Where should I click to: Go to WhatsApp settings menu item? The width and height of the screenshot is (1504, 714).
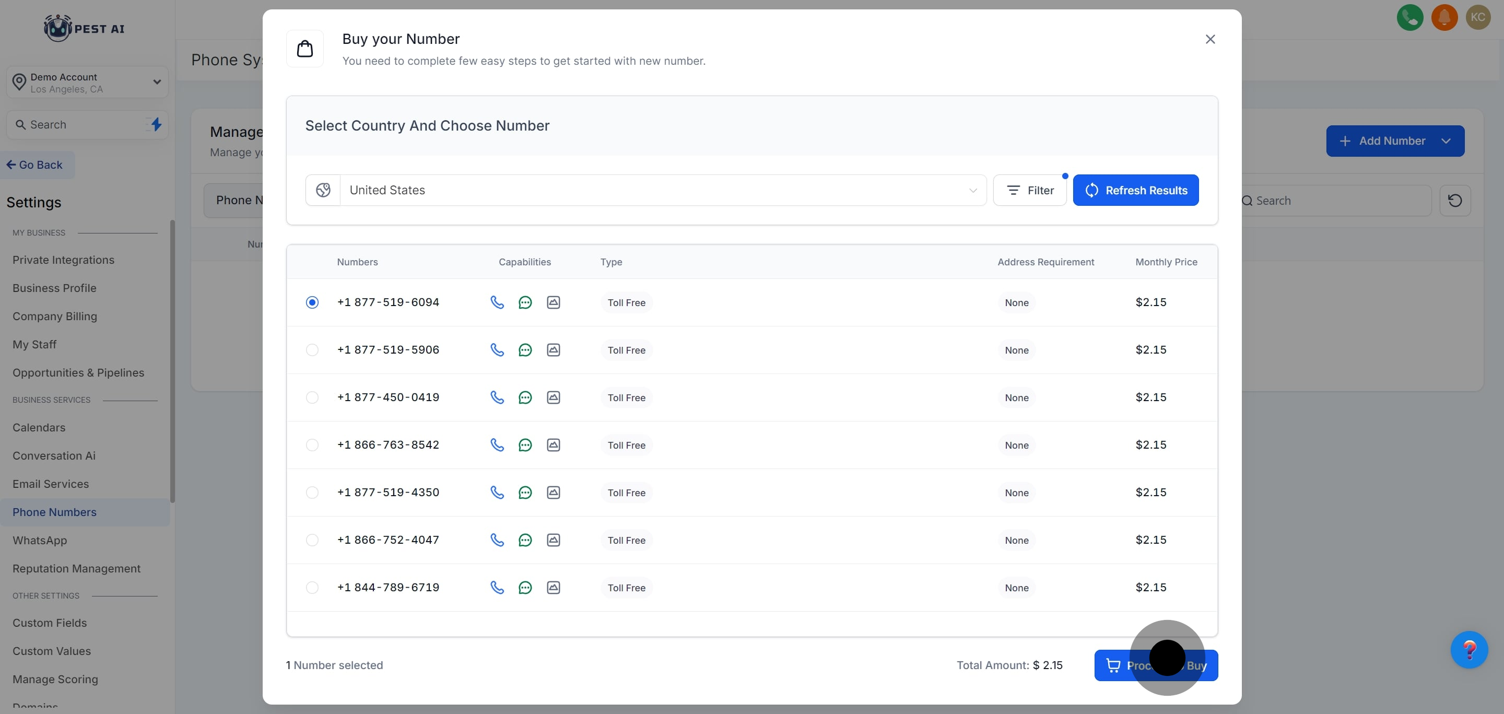click(x=40, y=541)
